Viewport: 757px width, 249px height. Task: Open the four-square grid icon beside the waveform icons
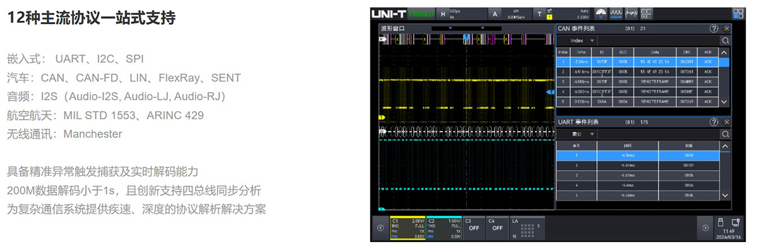647,13
